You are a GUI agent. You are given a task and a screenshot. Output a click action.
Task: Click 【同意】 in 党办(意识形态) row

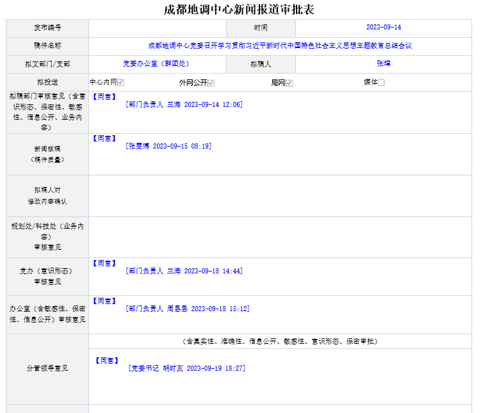pyautogui.click(x=104, y=263)
